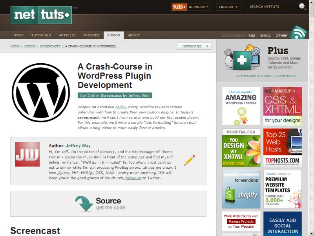The image size is (314, 236).
Task: Open the About tab
Action: coord(133,35)
